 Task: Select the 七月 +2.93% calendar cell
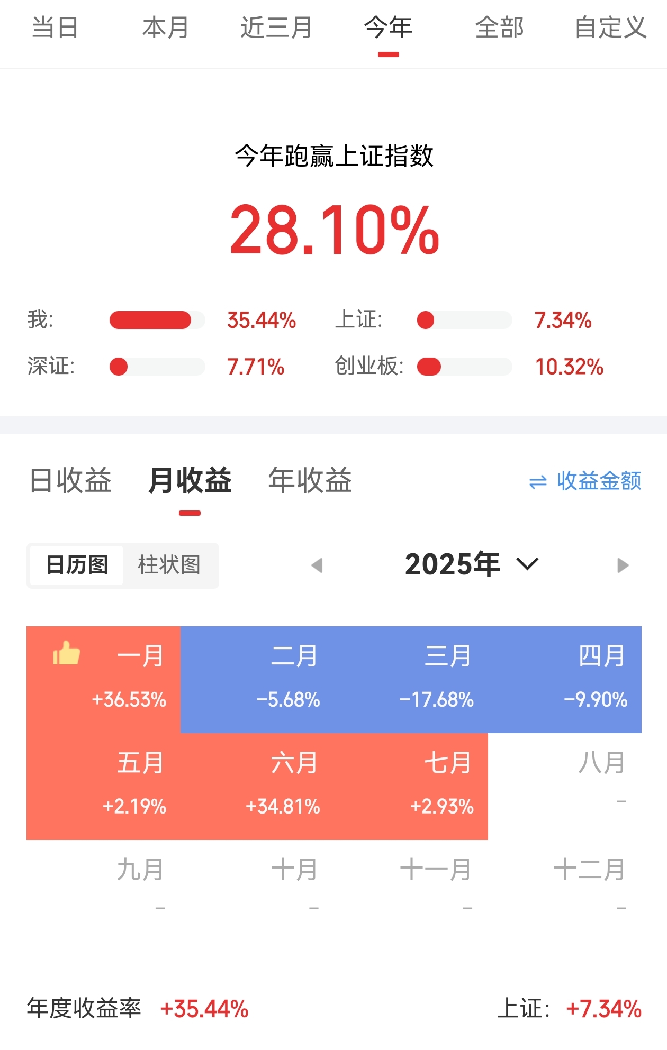tap(411, 787)
